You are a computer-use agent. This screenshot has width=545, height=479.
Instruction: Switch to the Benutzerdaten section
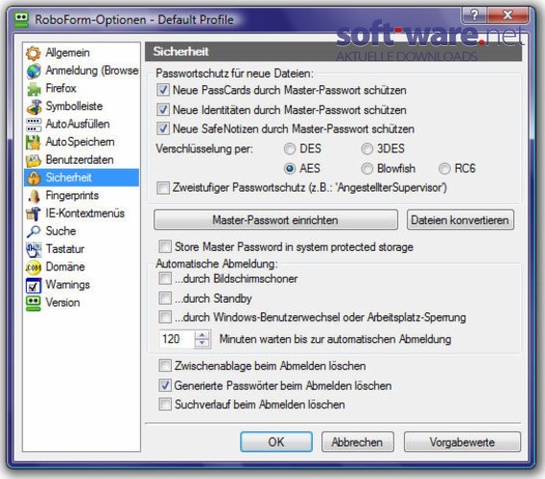click(x=80, y=160)
